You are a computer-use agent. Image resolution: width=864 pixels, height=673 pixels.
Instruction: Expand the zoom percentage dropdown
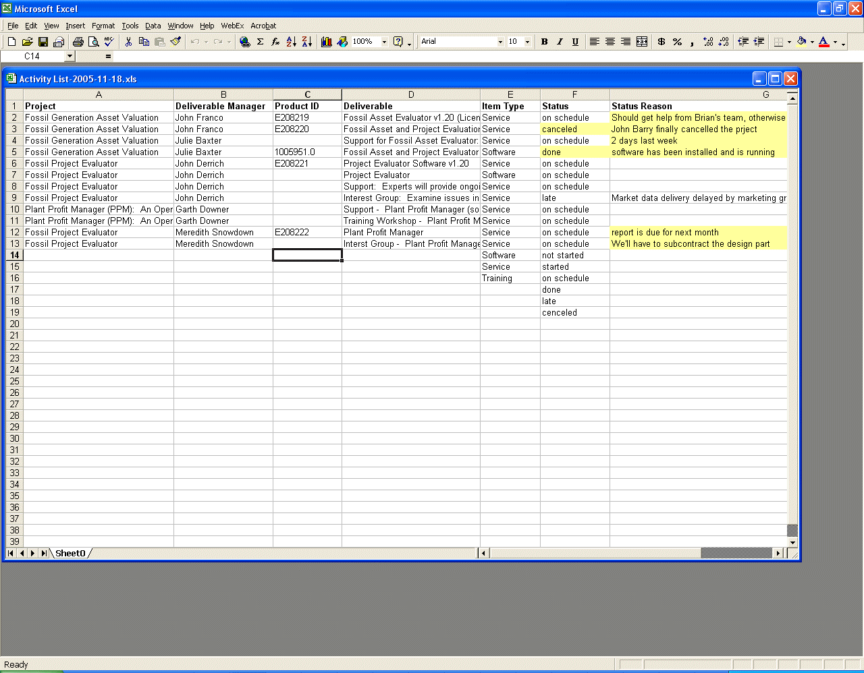[x=384, y=42]
